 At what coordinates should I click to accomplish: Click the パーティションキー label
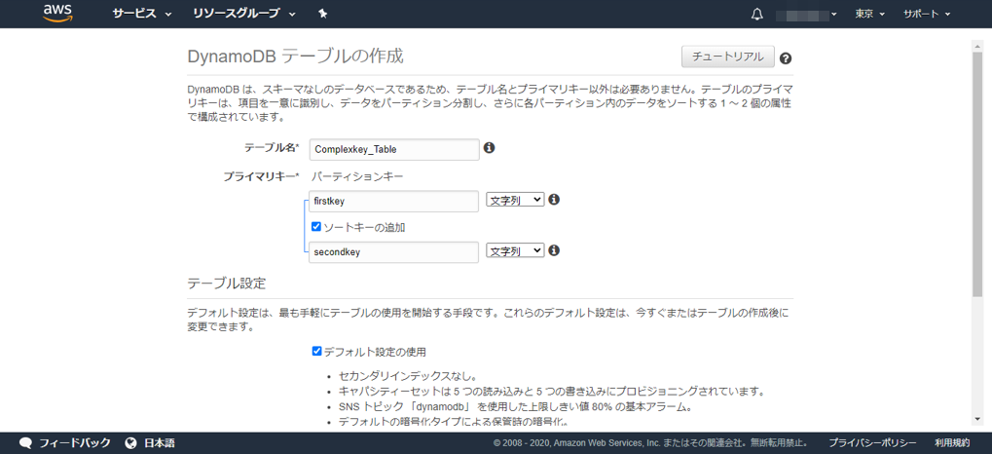point(357,176)
